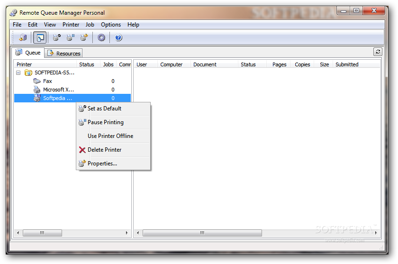
Task: Click the blue Help question mark icon
Action: (118, 37)
